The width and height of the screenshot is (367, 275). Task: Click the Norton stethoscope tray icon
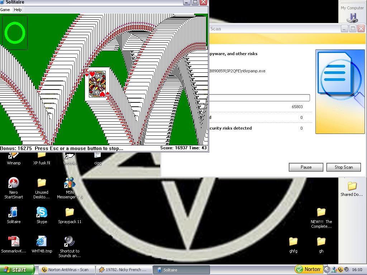pyautogui.click(x=340, y=270)
